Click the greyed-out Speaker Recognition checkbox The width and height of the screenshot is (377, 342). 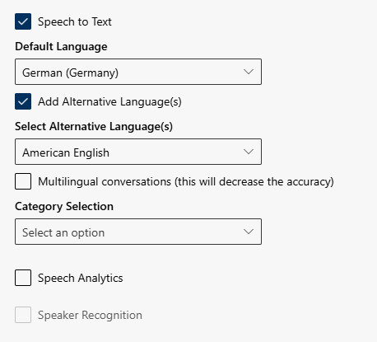coord(23,315)
